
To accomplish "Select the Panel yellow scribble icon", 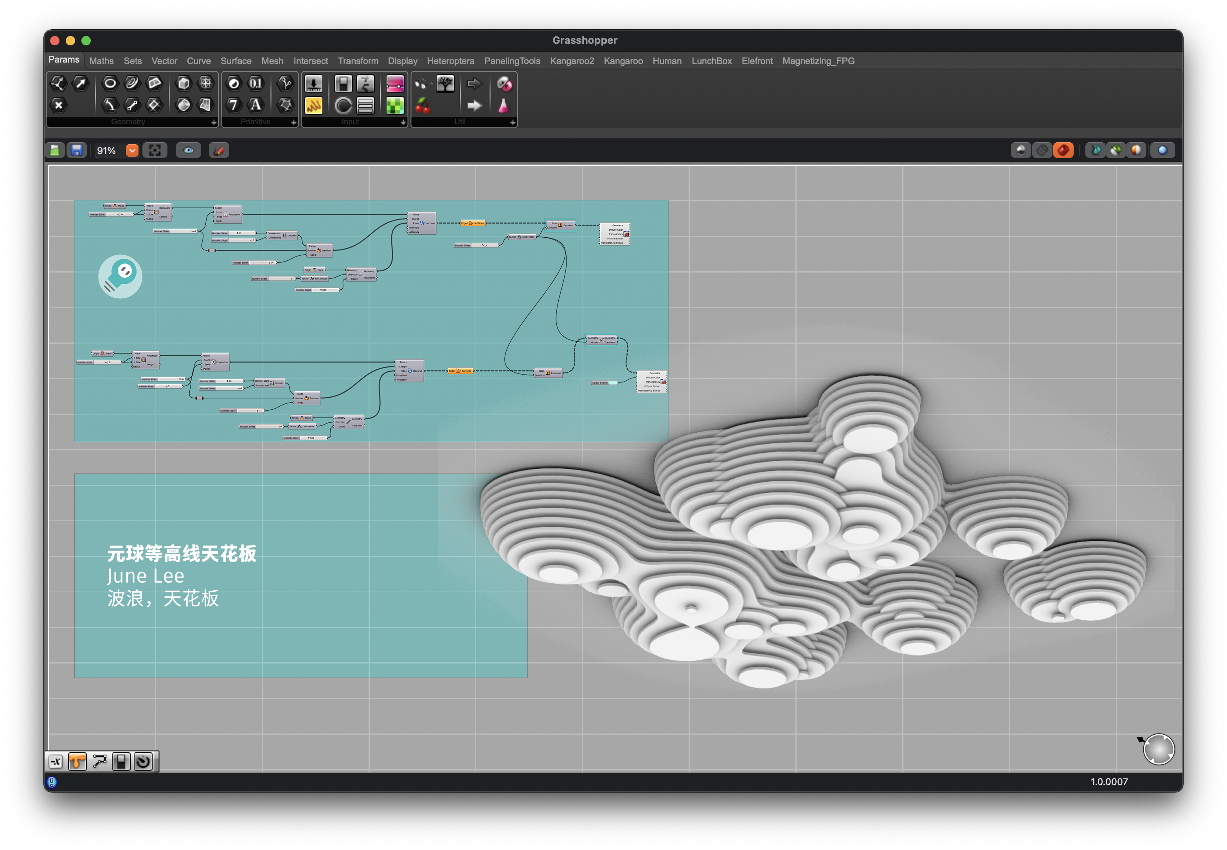I will (313, 106).
